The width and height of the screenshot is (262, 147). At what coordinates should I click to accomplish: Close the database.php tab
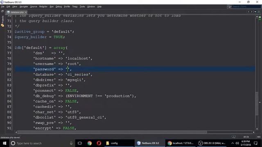(x=26, y=12)
